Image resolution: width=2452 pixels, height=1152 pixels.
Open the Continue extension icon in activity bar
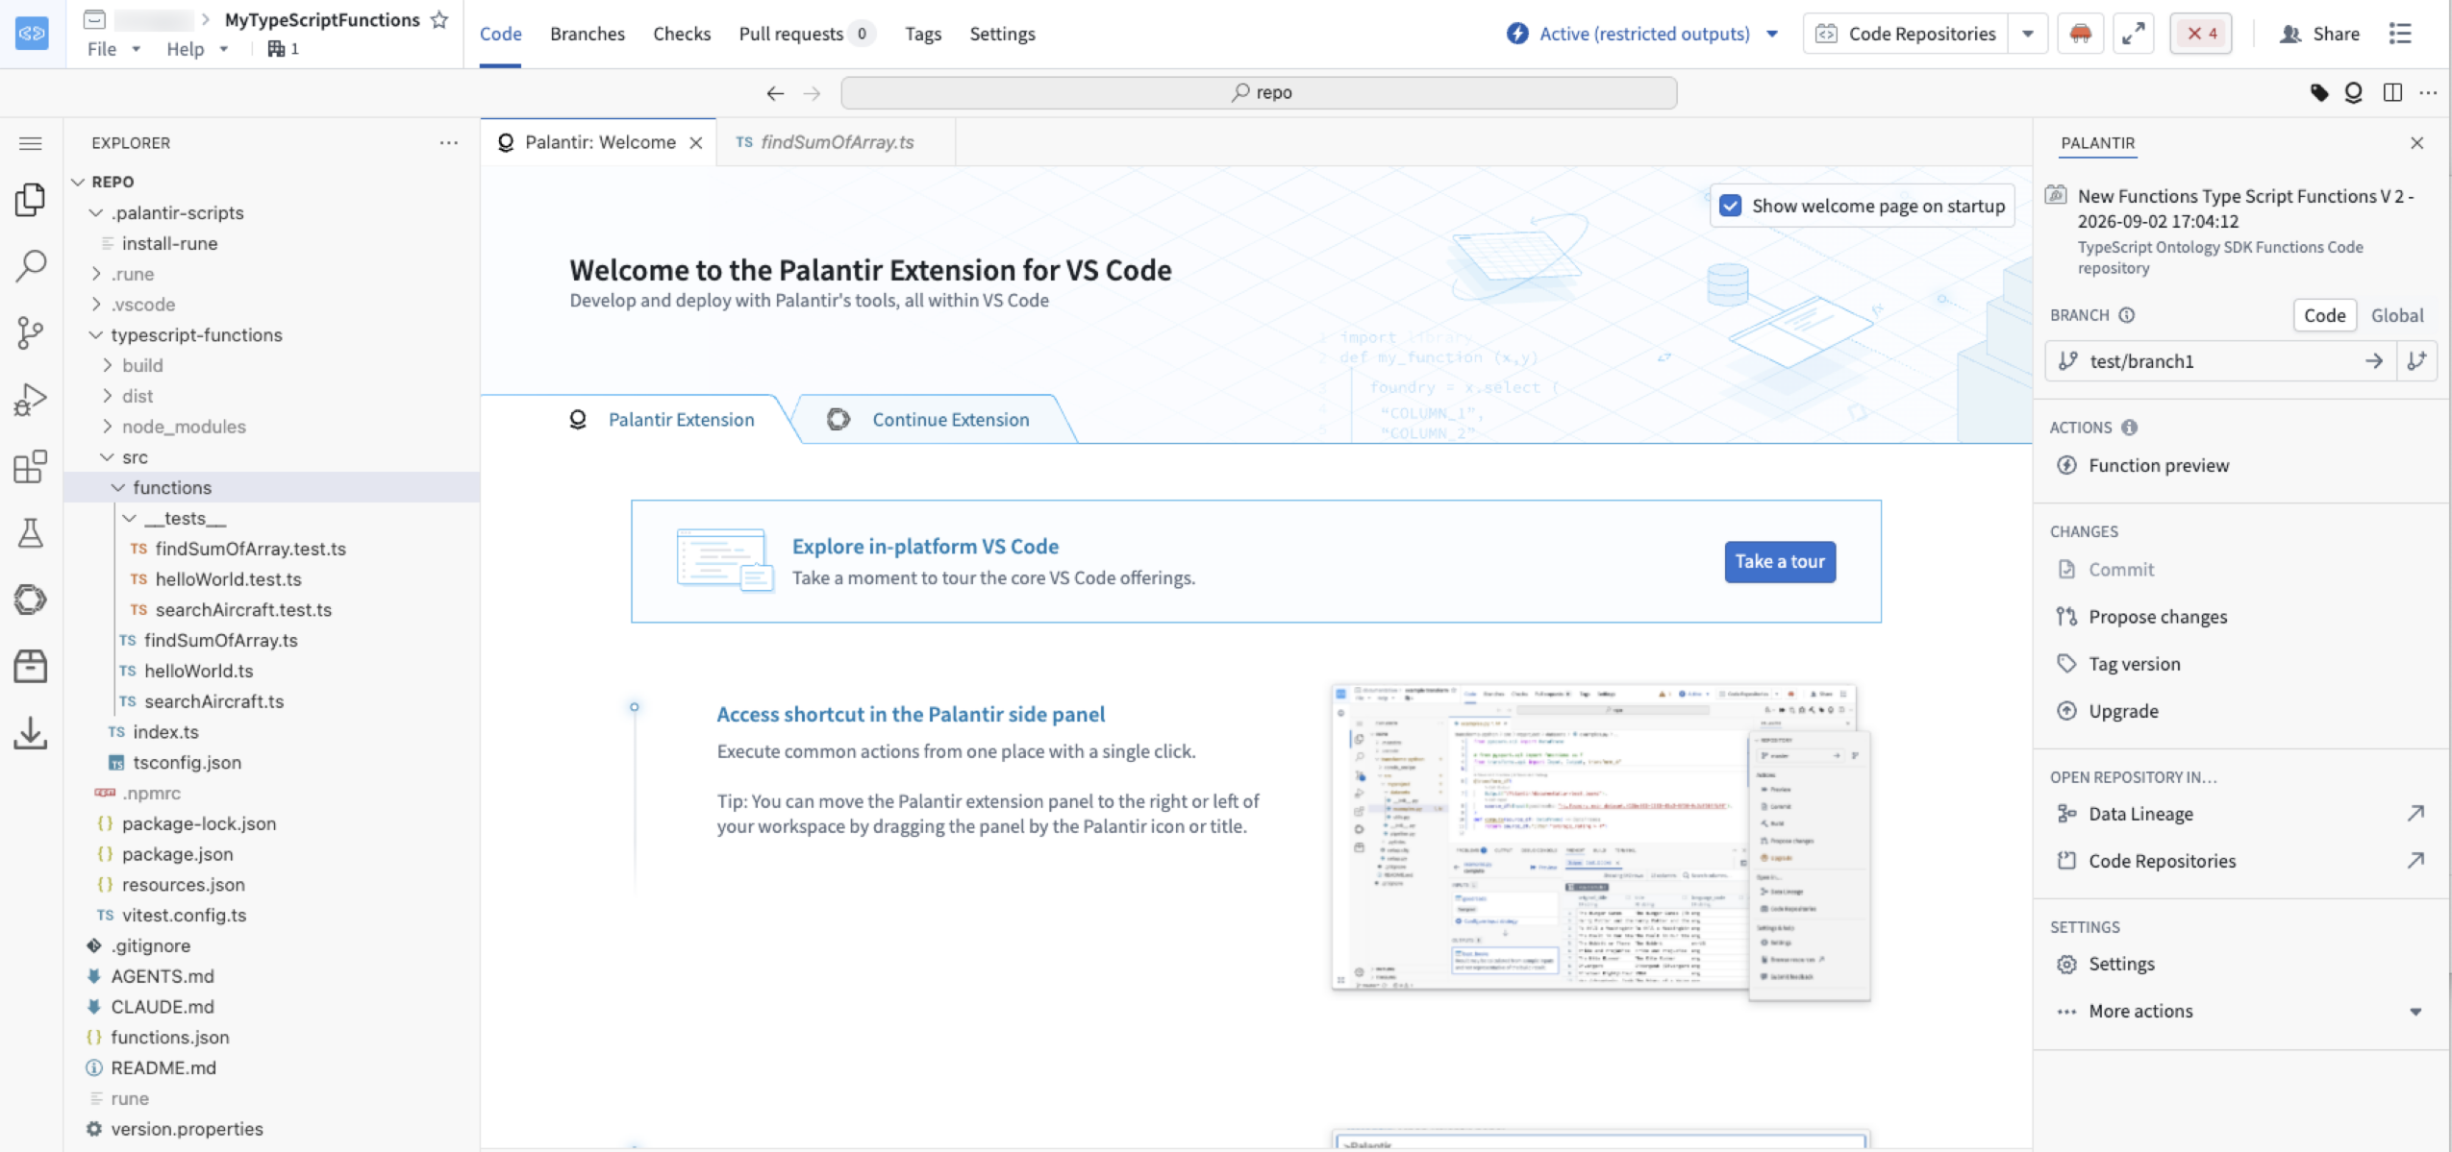[x=31, y=600]
